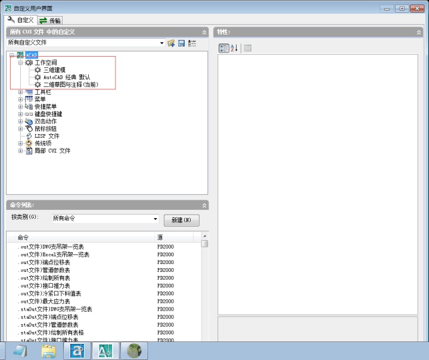The height and width of the screenshot is (360, 429).
Task: Open the file explorer taskbar icon
Action: 49,350
